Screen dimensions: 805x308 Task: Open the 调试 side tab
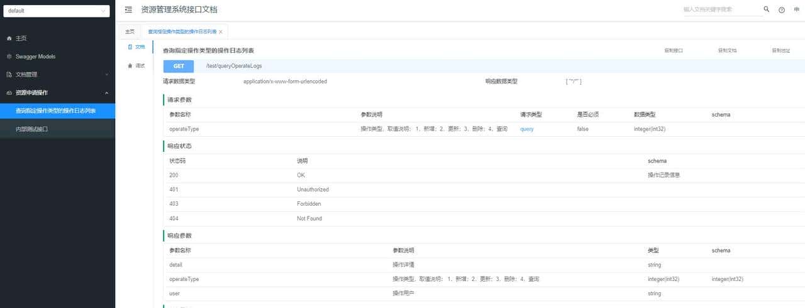[136, 65]
